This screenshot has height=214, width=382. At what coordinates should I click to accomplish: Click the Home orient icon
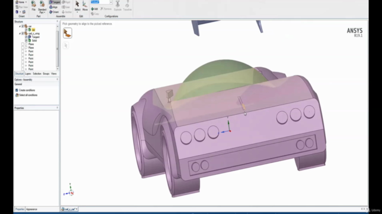click(17, 2)
